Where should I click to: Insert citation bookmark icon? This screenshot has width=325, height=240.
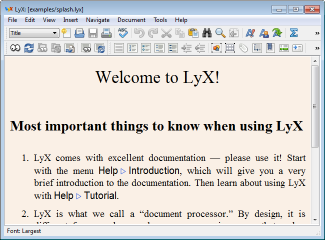coord(270,48)
